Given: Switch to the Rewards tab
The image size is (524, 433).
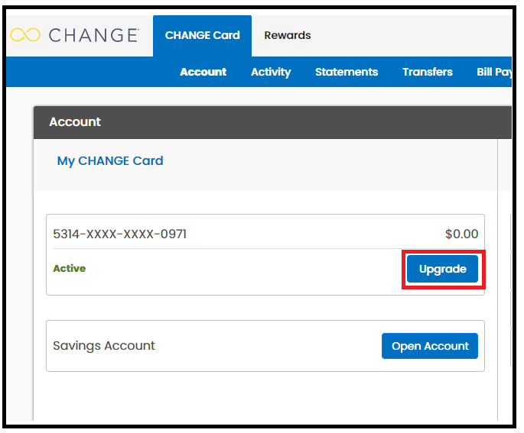Looking at the screenshot, I should click(x=288, y=35).
